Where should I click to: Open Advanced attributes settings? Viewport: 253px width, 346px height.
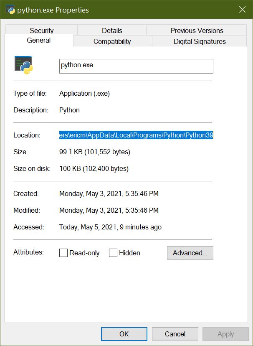coord(190,253)
